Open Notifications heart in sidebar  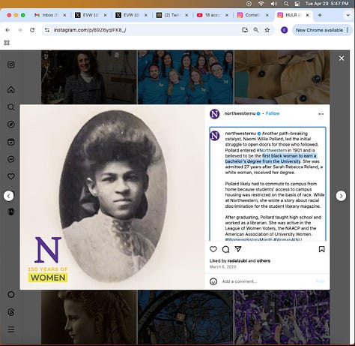pos(11,176)
